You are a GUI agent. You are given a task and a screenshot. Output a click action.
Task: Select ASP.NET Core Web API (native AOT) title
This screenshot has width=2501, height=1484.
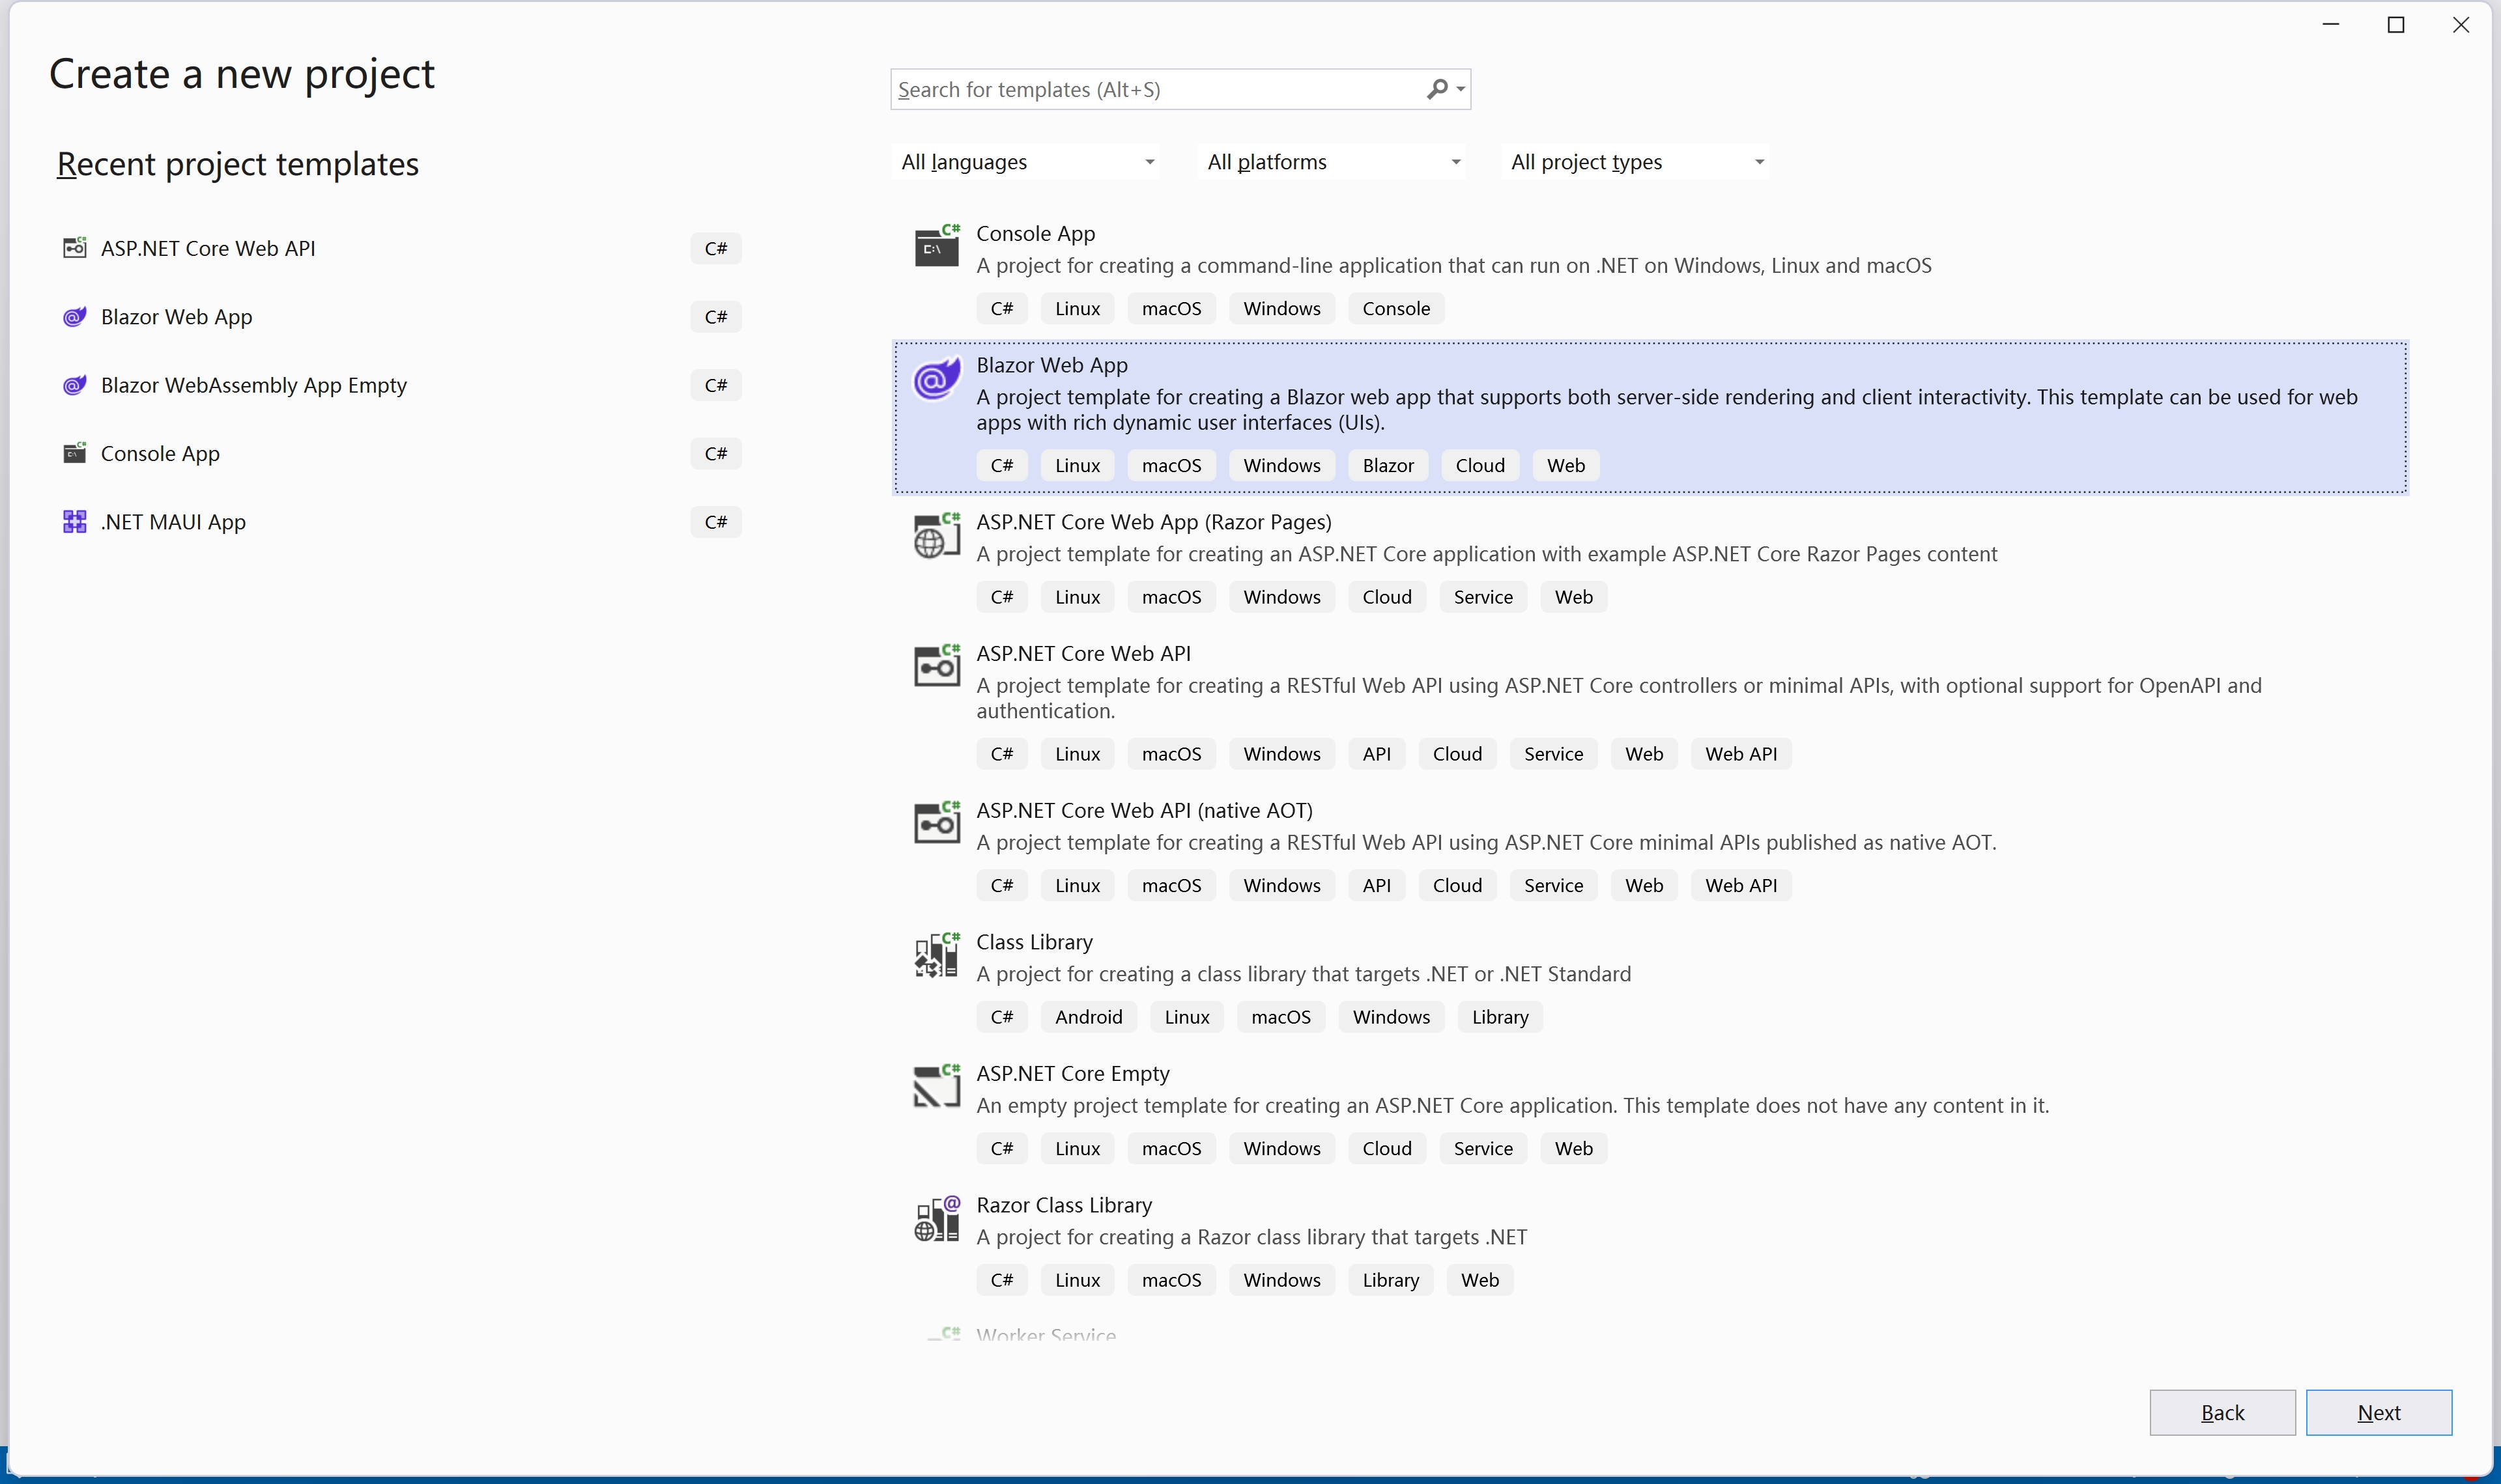(1145, 810)
